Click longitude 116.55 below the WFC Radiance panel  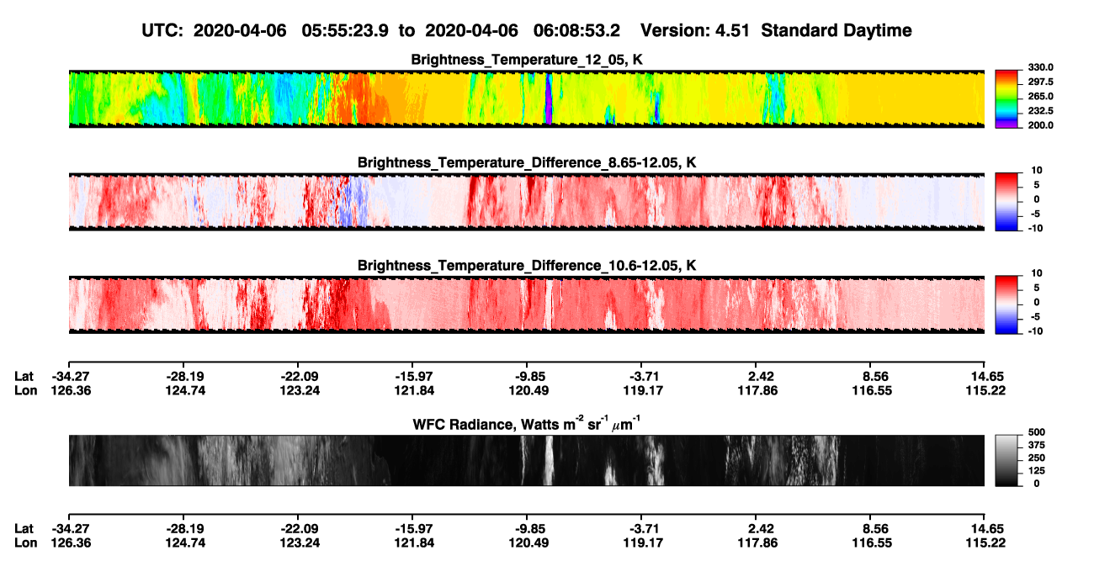pyautogui.click(x=874, y=543)
